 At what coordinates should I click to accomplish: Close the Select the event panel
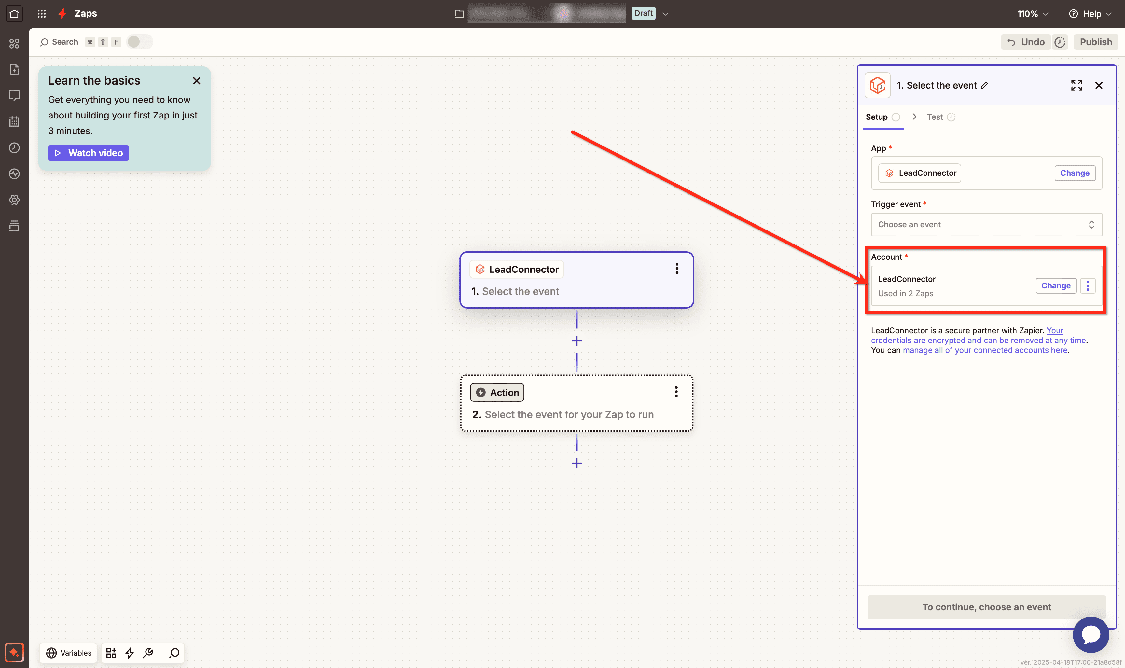click(x=1098, y=85)
